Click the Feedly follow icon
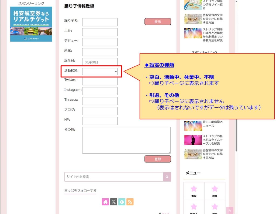This screenshot has height=214, width=276. (x=122, y=202)
